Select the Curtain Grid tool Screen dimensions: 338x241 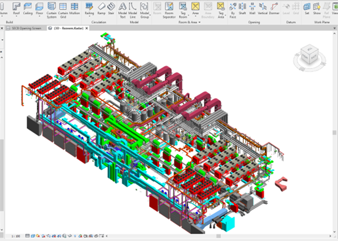pyautogui.click(x=63, y=10)
